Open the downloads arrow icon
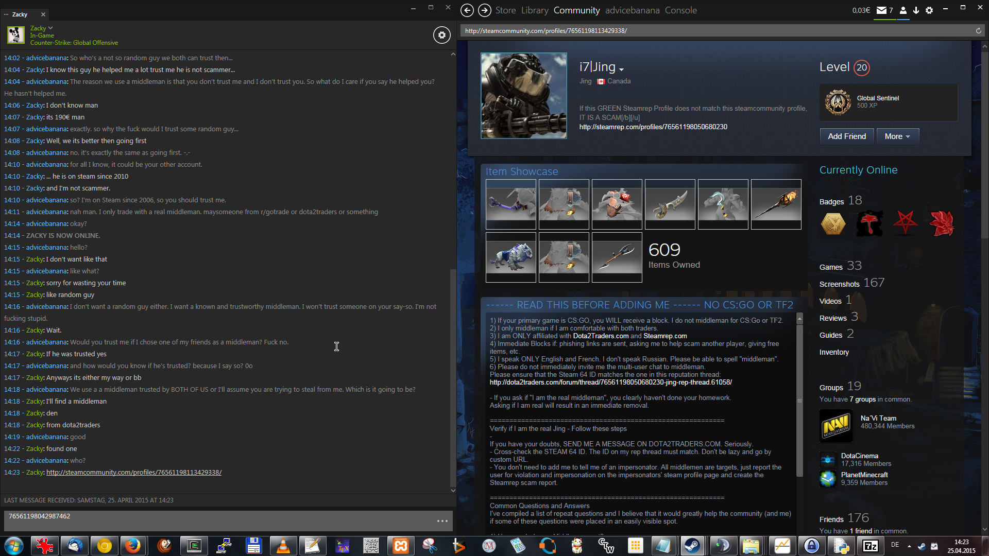The width and height of the screenshot is (989, 556). 916,10
